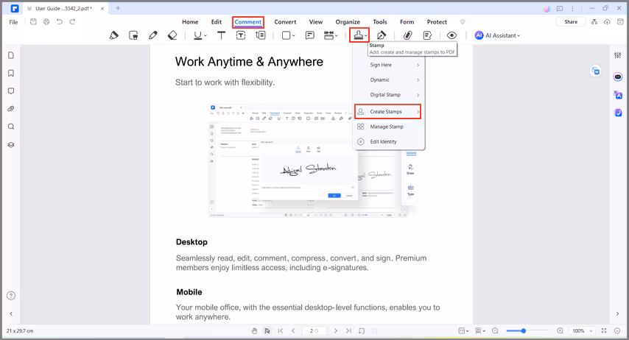Expand the Sign Here stamp submenu
This screenshot has height=340, width=629.
click(387, 65)
